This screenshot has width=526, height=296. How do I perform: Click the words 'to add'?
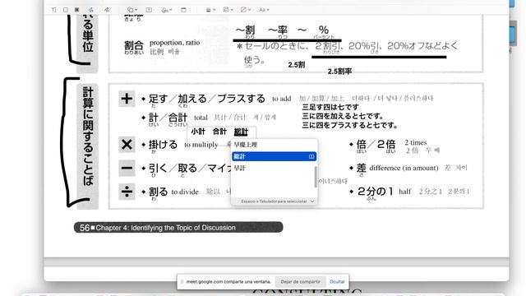tap(281, 99)
